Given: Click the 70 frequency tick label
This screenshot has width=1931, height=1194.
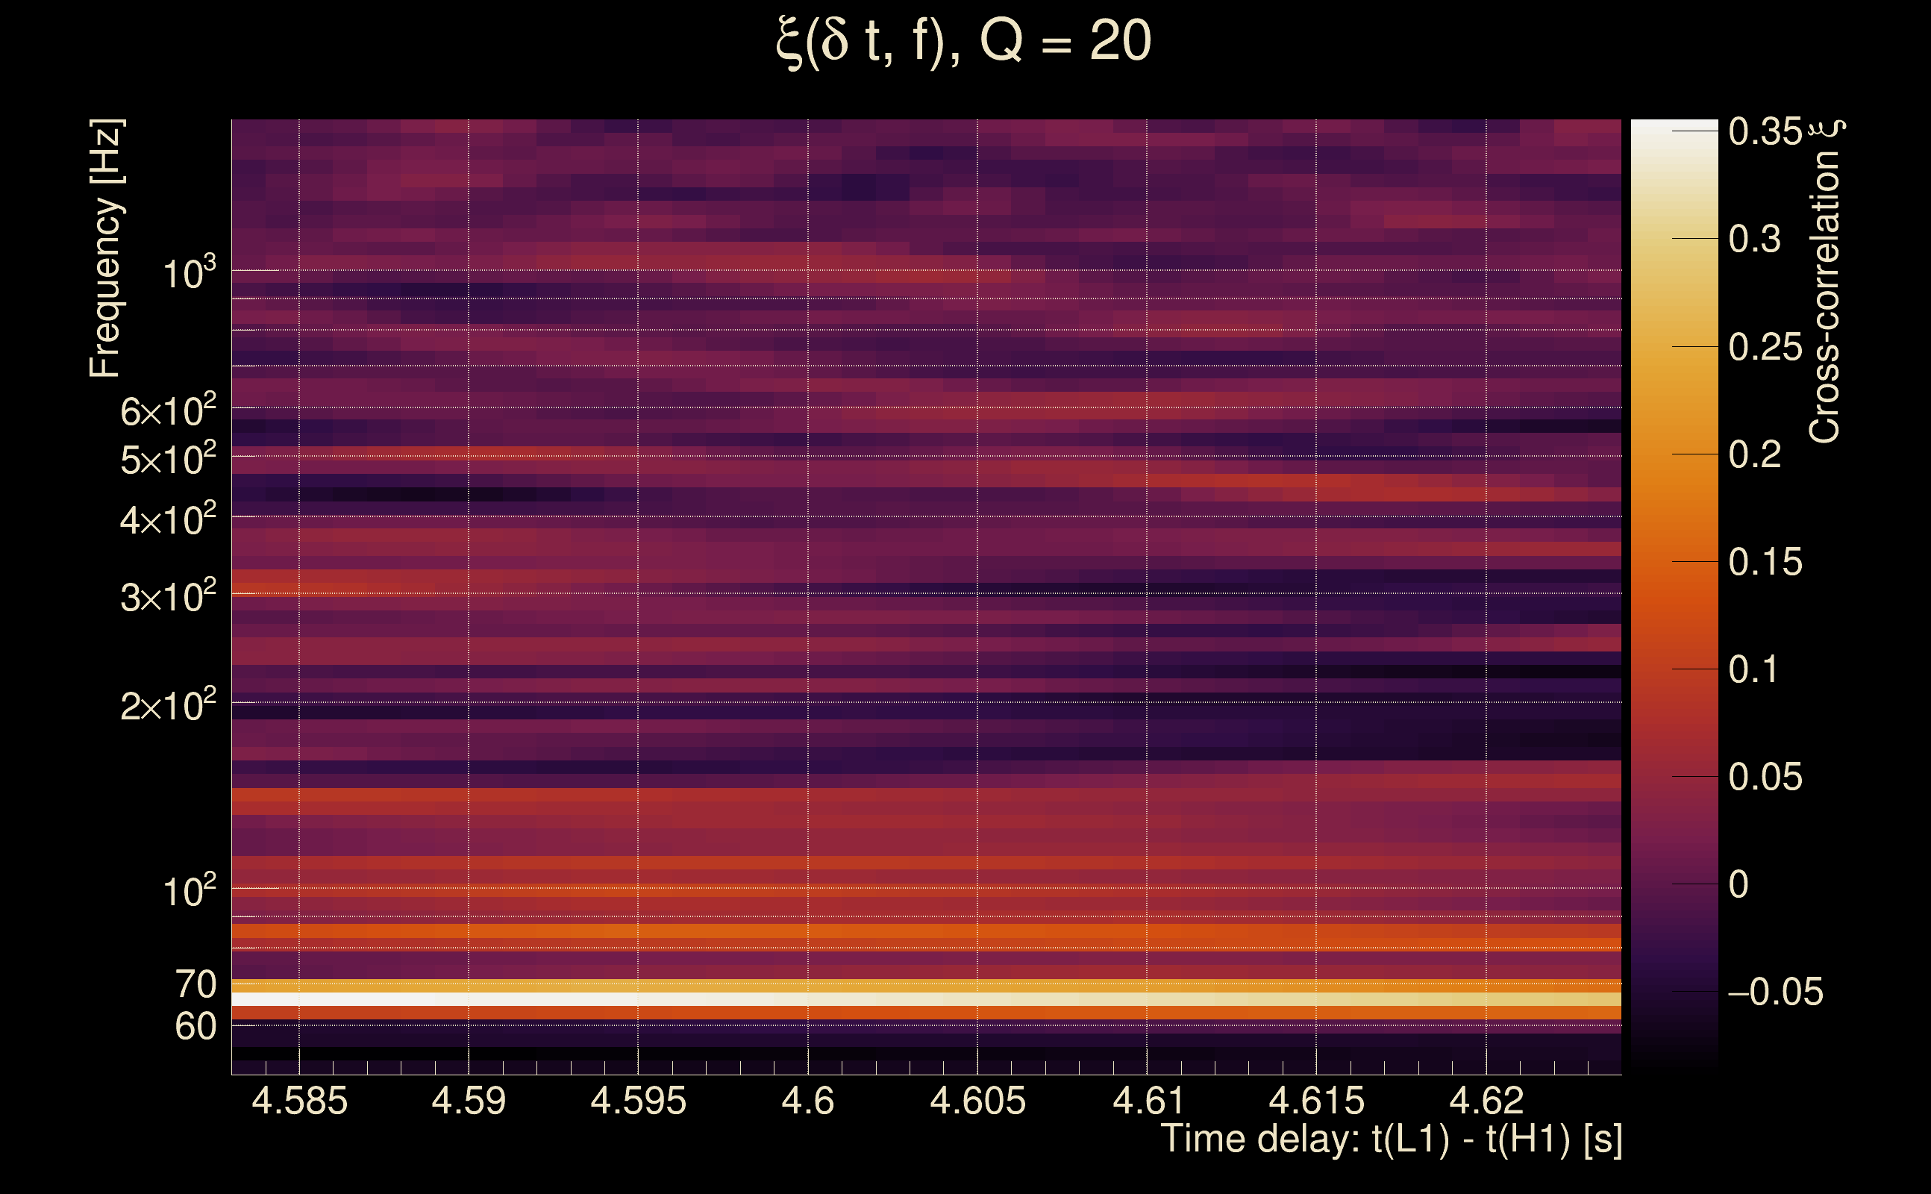Looking at the screenshot, I should point(195,985).
